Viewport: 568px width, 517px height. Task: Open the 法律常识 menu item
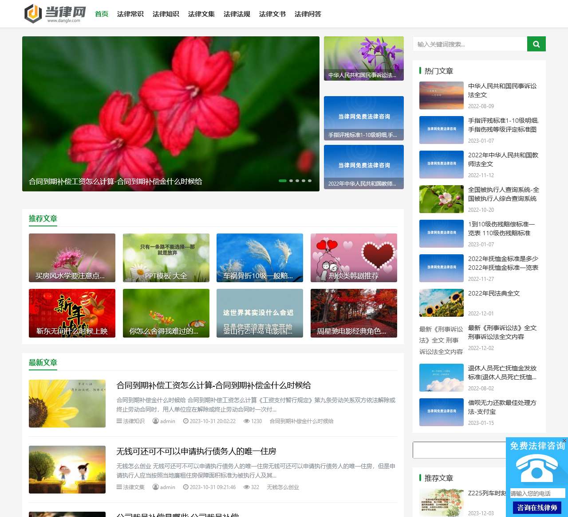point(130,14)
